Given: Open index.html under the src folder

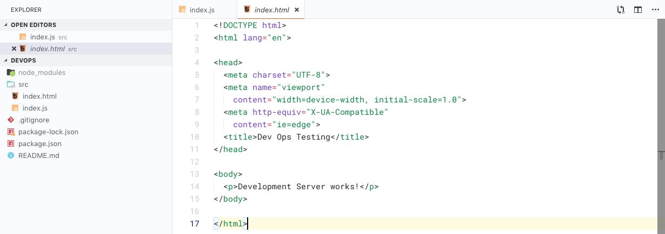Looking at the screenshot, I should click(x=39, y=96).
